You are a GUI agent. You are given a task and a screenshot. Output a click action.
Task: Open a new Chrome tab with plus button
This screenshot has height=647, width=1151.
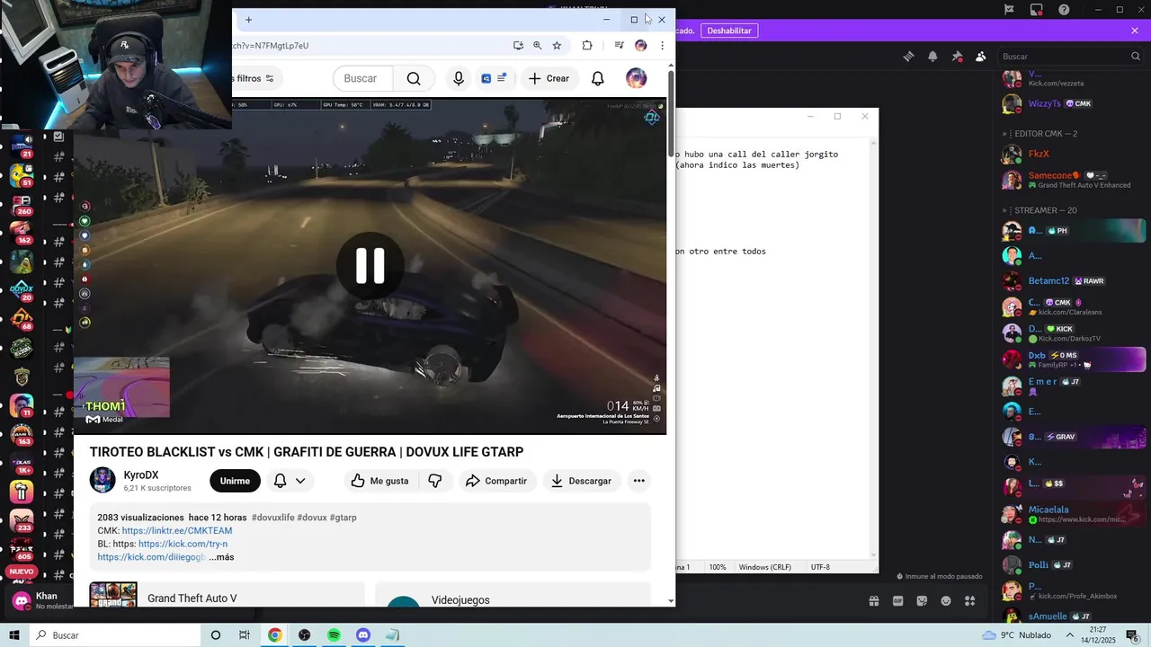click(x=248, y=20)
